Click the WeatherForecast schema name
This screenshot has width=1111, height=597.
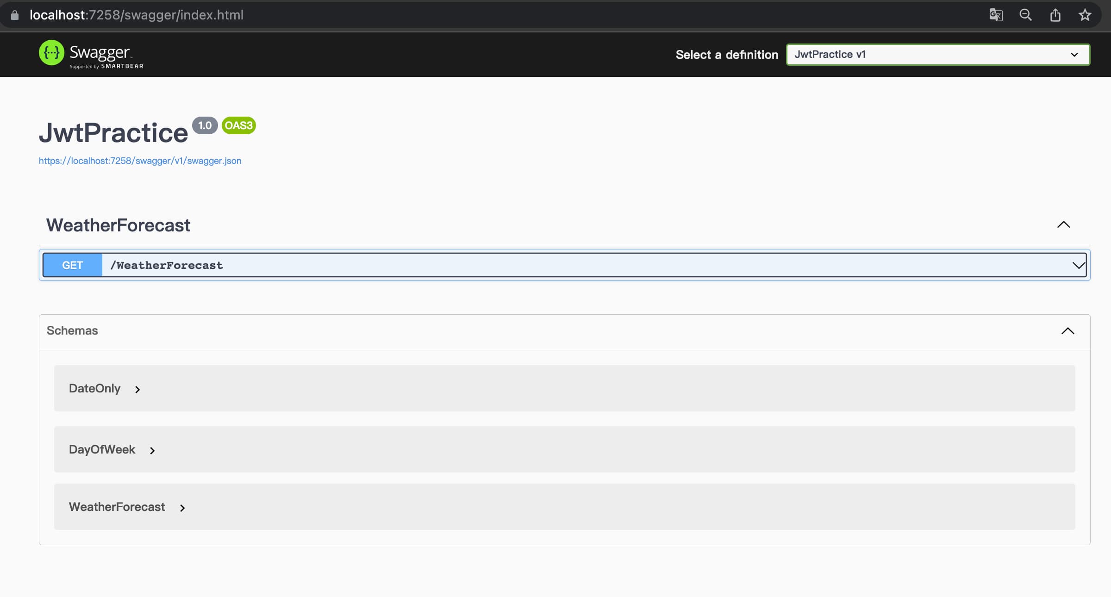117,507
